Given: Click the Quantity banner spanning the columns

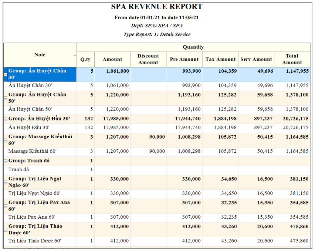Looking at the screenshot, I should click(194, 47).
